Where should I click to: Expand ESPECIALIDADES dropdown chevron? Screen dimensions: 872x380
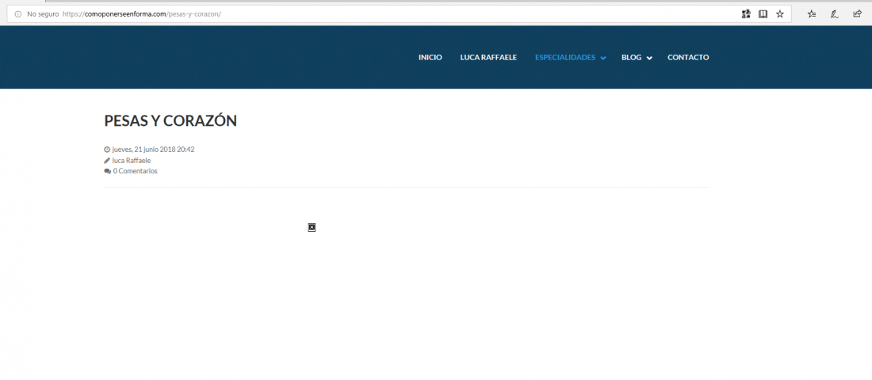603,58
